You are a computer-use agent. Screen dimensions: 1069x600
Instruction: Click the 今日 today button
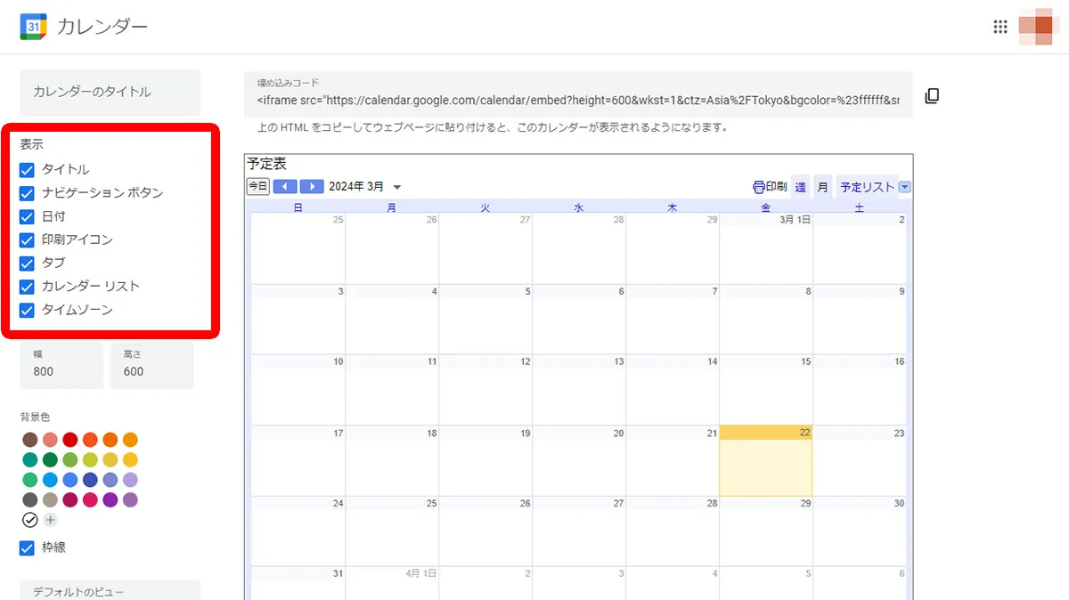(257, 186)
